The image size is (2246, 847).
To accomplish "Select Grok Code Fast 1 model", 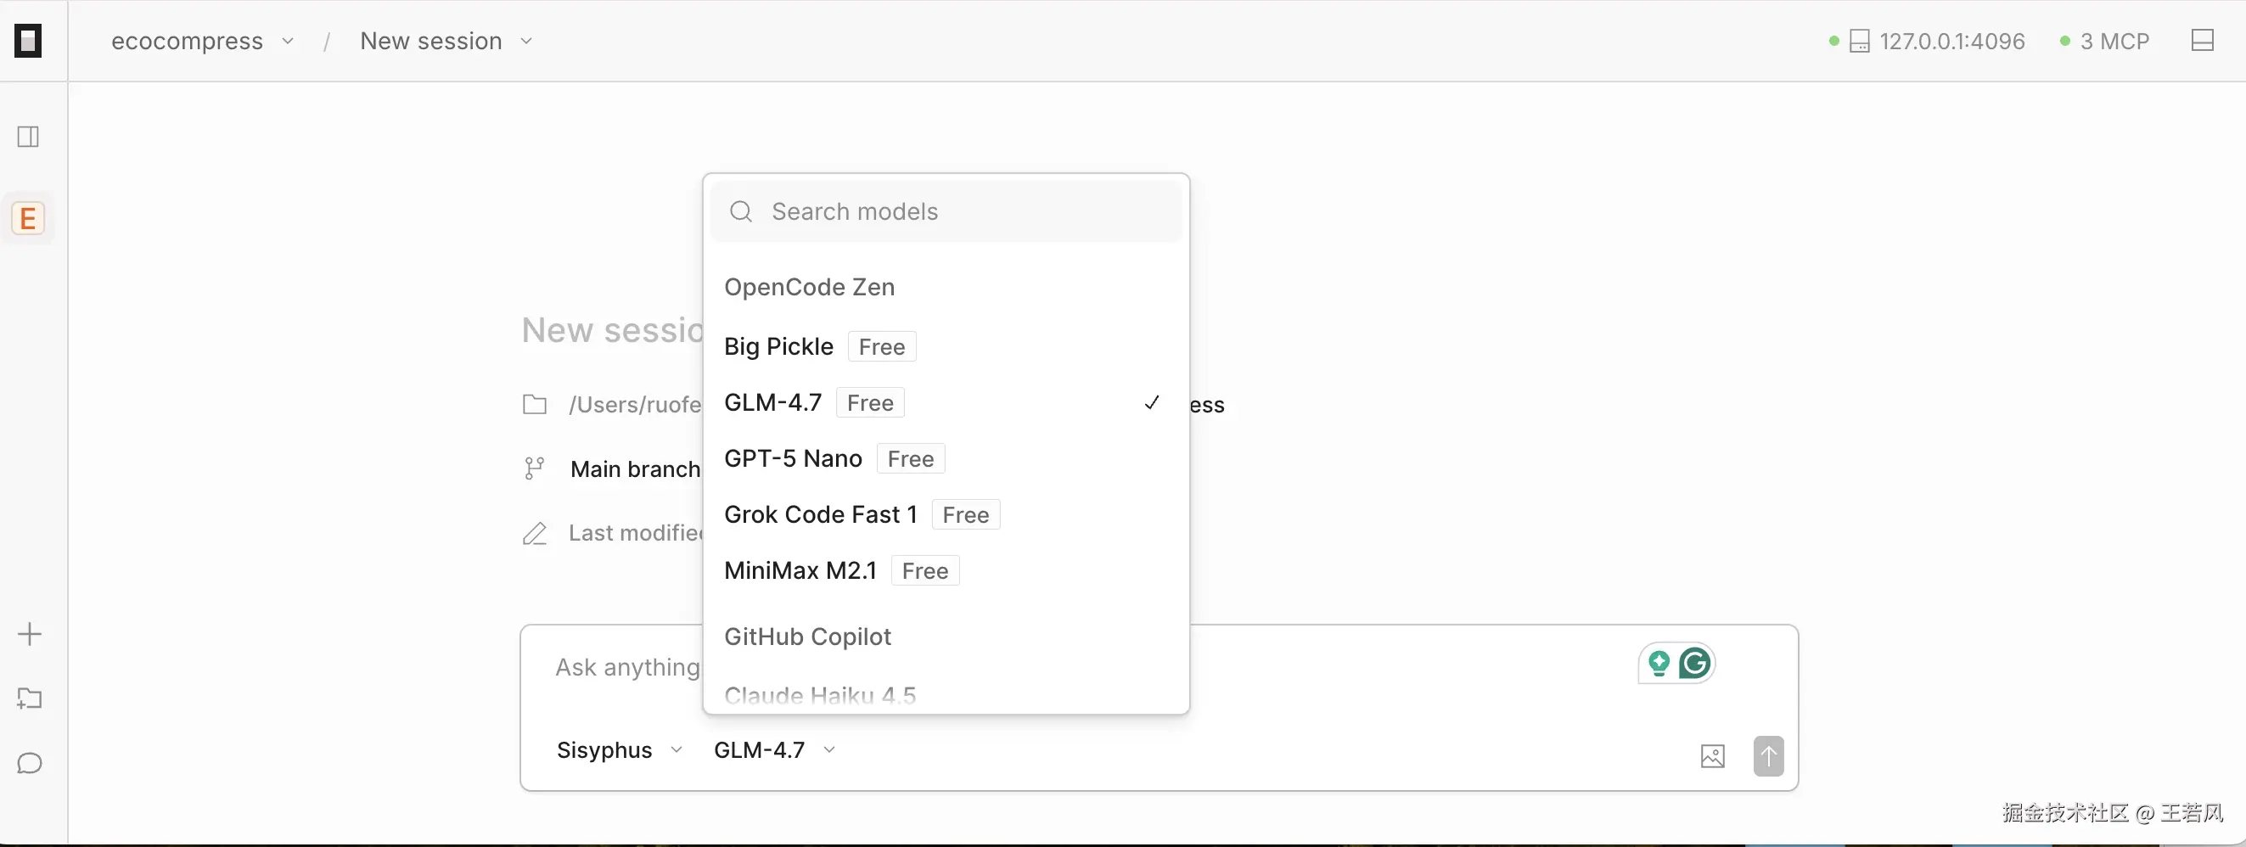I will click(820, 514).
